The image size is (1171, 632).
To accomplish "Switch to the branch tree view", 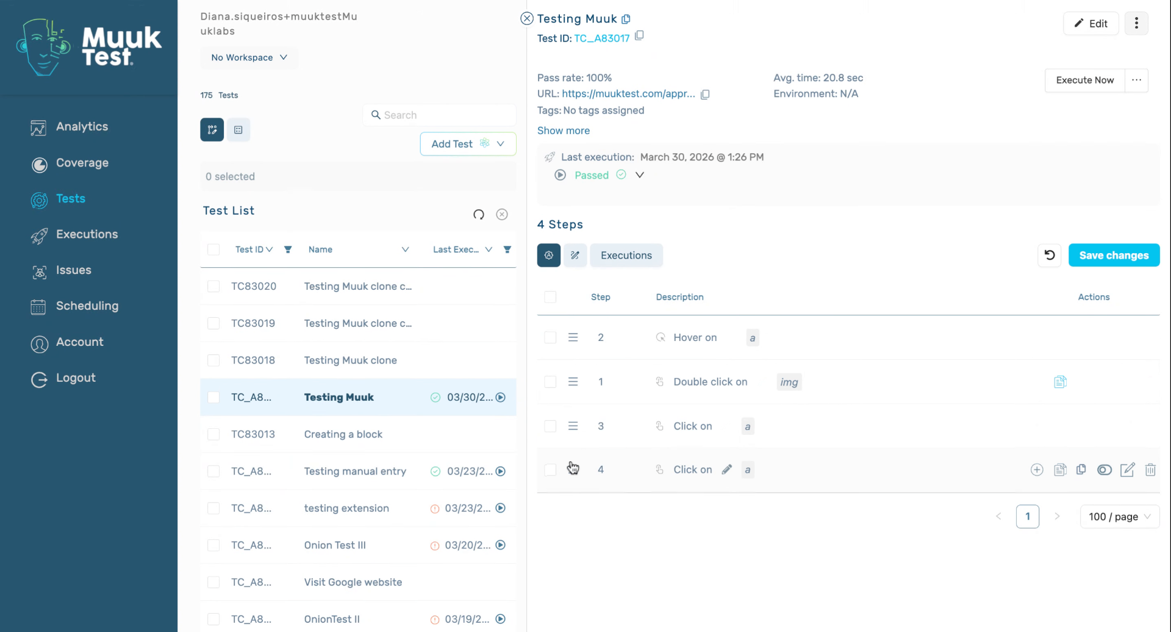I will (212, 130).
